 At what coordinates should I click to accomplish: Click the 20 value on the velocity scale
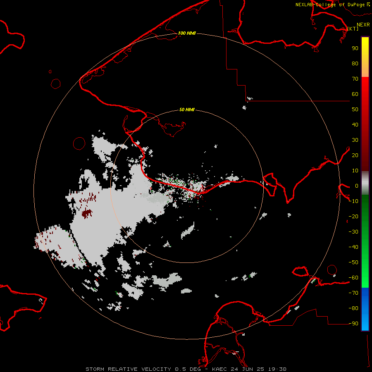[355, 155]
